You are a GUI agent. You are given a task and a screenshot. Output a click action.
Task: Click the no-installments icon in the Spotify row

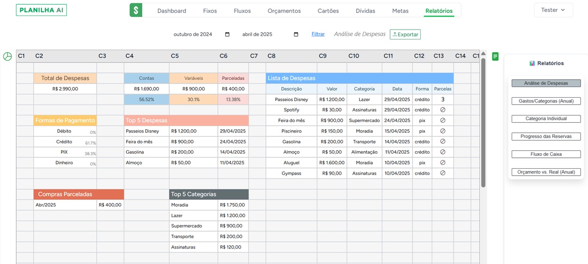click(442, 110)
